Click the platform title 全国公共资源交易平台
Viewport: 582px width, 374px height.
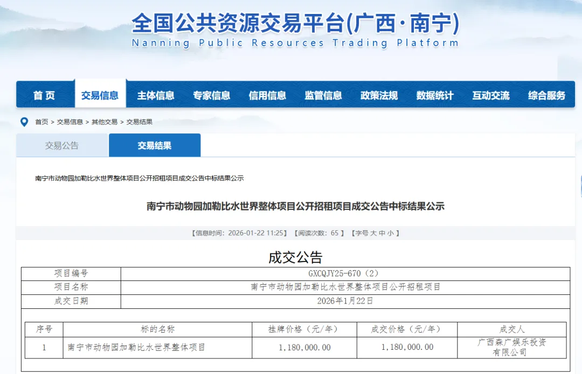click(x=295, y=23)
